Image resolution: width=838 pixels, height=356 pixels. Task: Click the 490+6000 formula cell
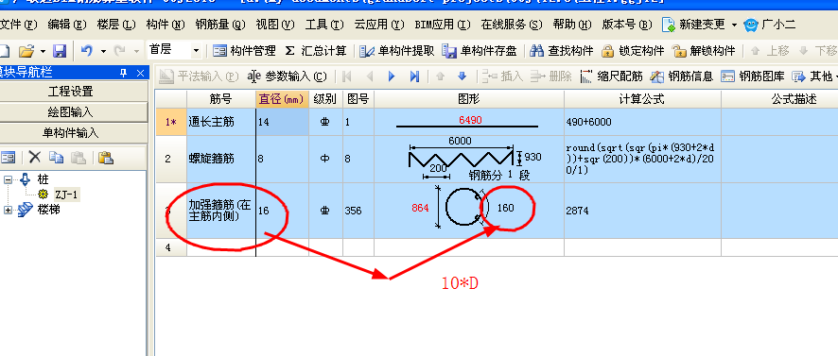642,122
